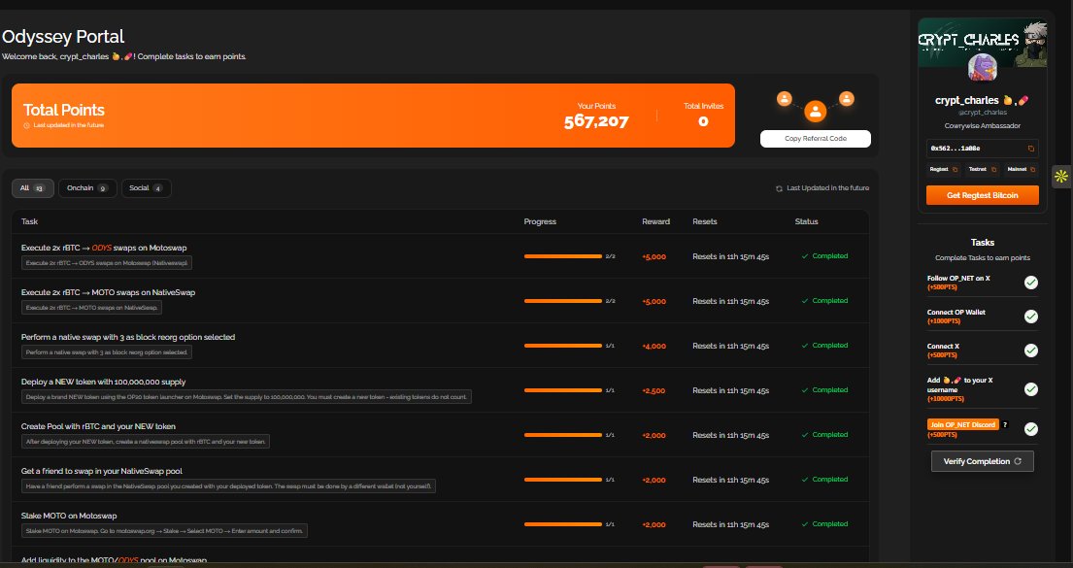This screenshot has height=568, width=1073.
Task: Click the Odyssey Portal heading
Action: pyautogui.click(x=63, y=36)
